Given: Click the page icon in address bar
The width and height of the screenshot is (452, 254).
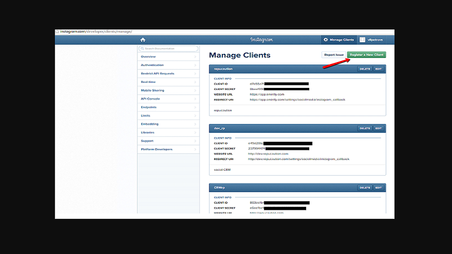Looking at the screenshot, I should 57,31.
